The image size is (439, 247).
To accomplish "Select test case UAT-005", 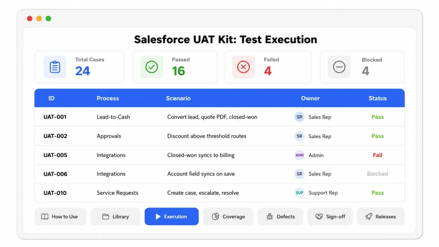I will (55, 155).
